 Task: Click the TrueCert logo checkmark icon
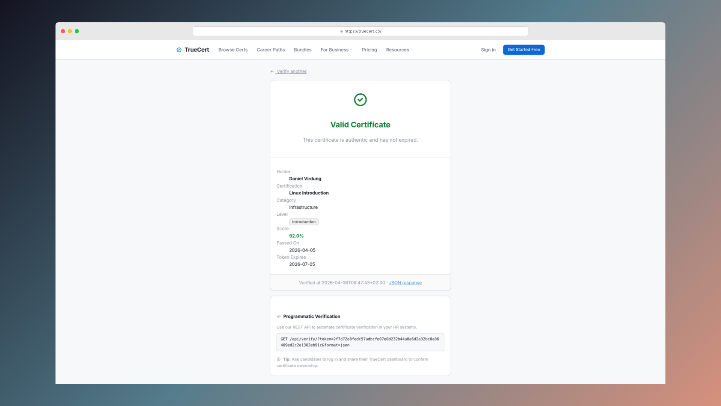[x=179, y=50]
